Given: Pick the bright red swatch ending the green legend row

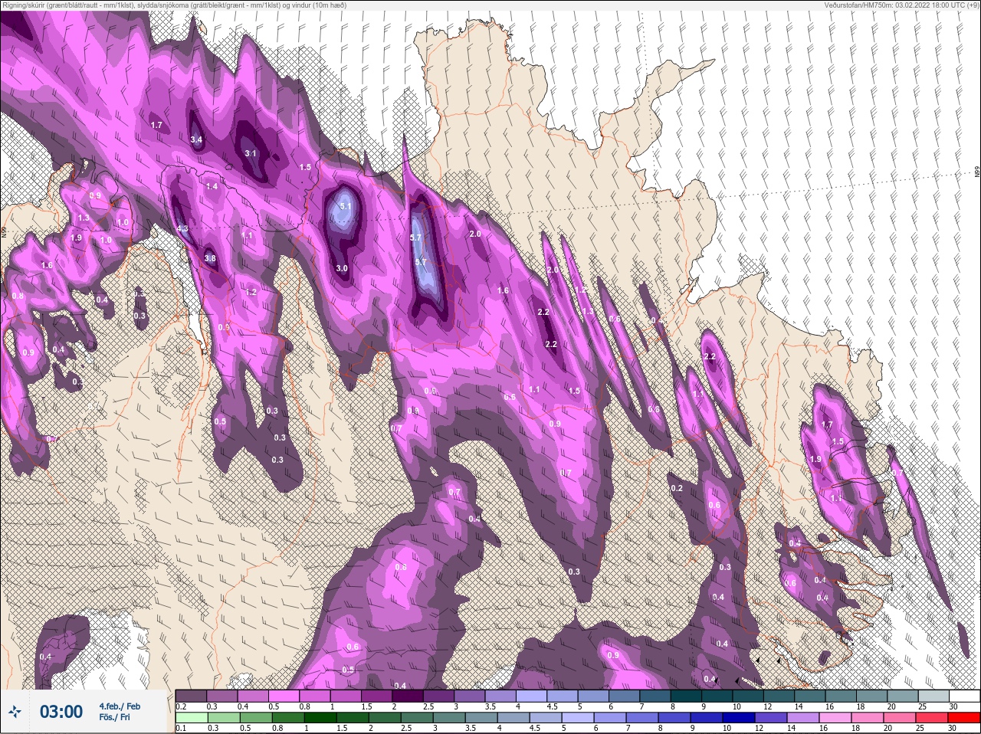Looking at the screenshot, I should (965, 718).
